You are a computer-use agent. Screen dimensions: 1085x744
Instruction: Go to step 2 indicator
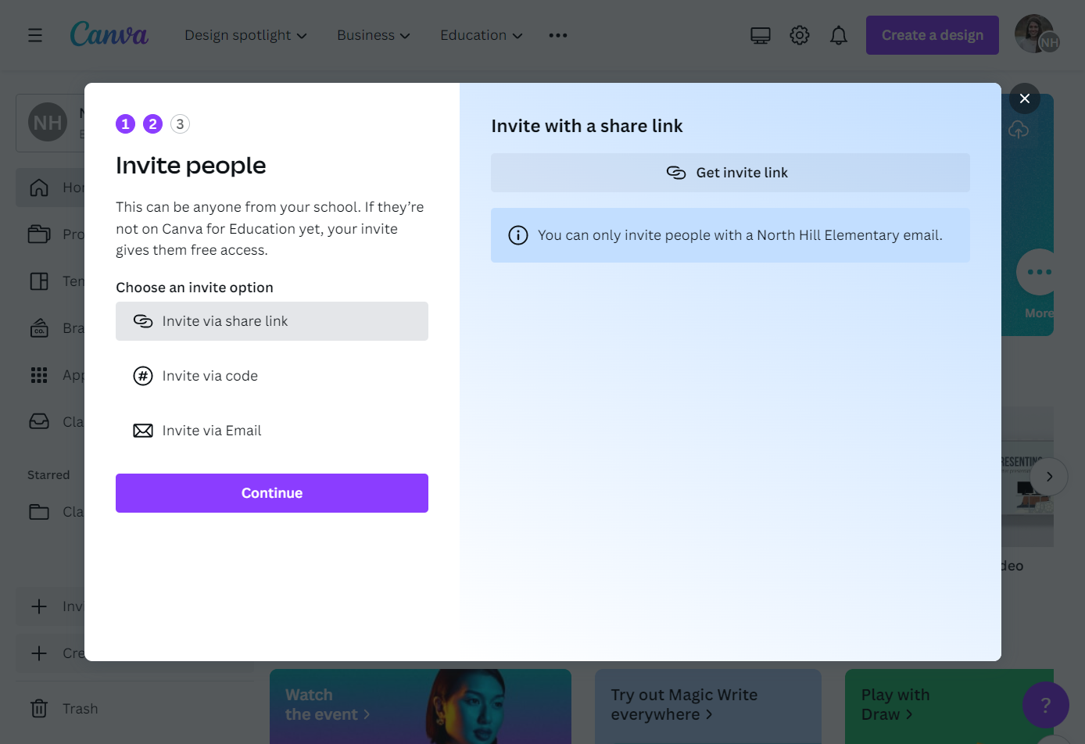point(153,123)
